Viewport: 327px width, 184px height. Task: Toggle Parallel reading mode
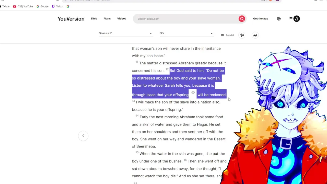coord(227,35)
